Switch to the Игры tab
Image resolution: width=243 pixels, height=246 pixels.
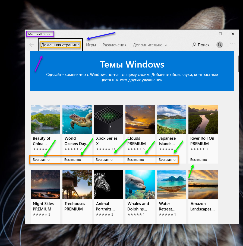coord(91,45)
